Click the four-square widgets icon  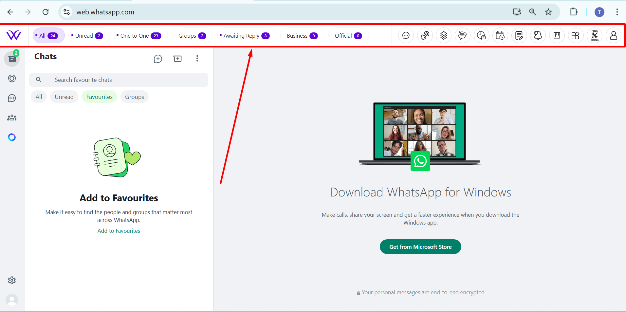pos(576,35)
